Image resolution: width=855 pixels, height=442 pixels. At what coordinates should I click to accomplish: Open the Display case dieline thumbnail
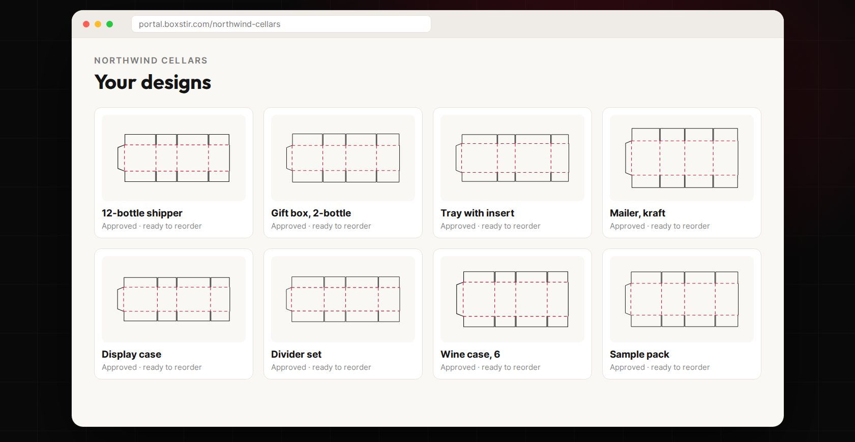(x=173, y=299)
